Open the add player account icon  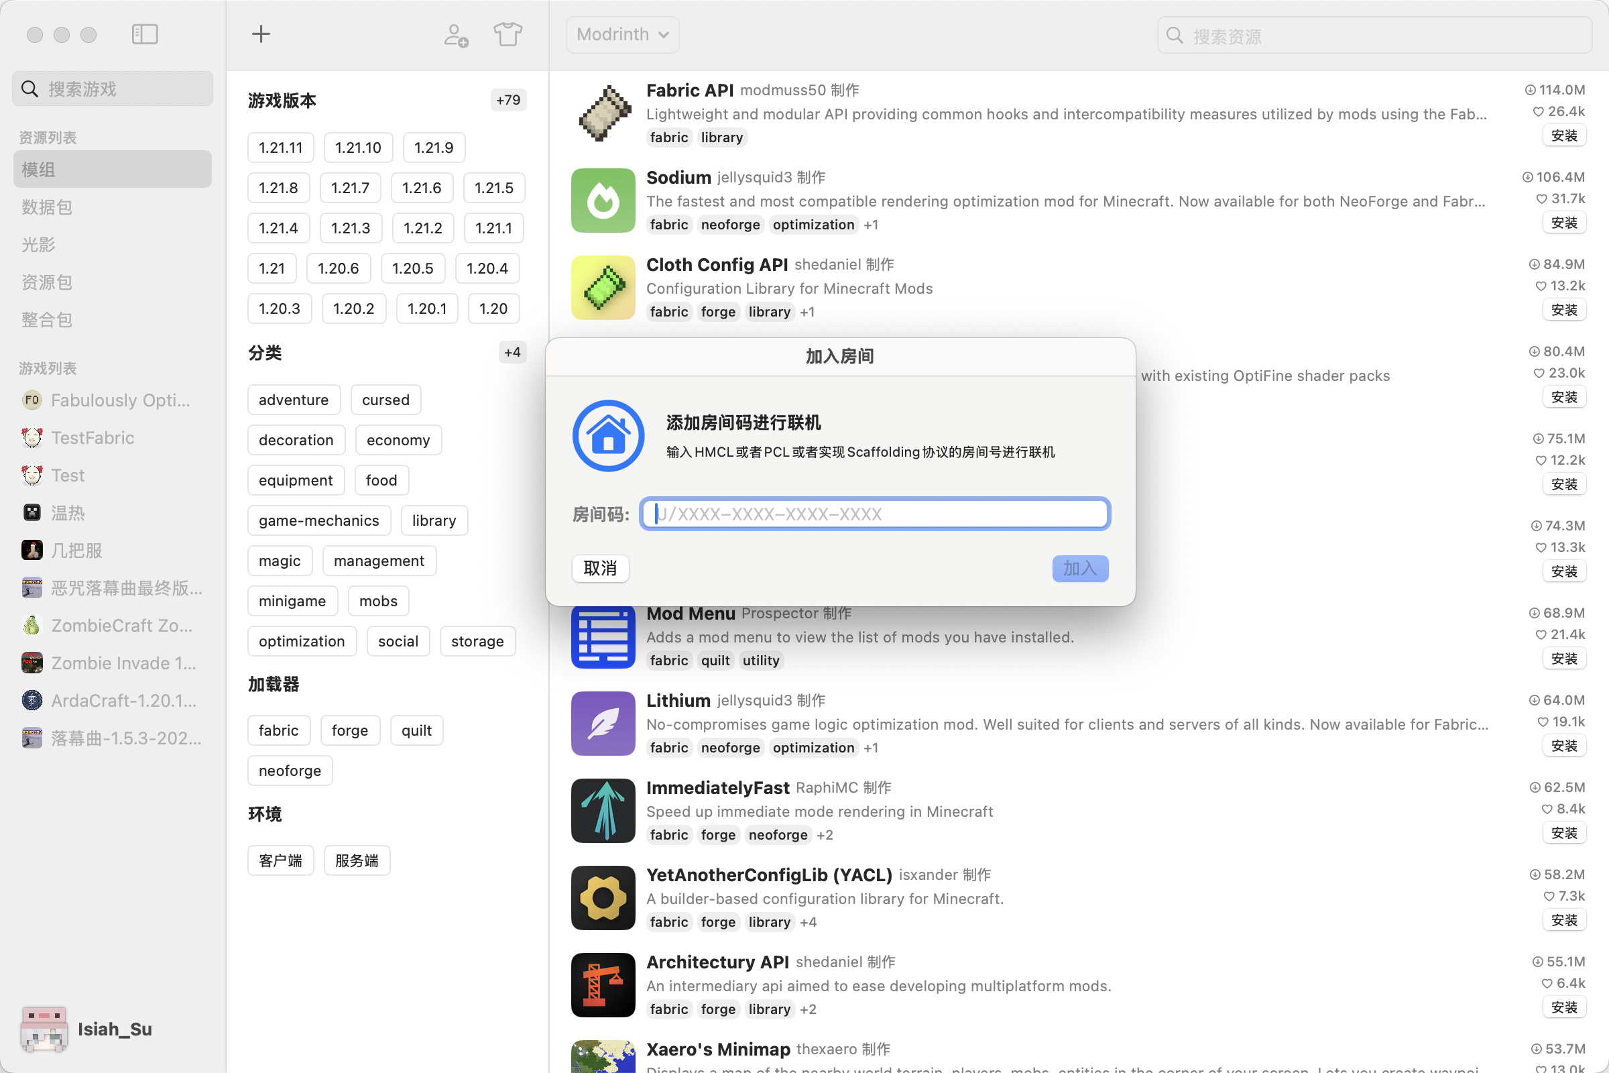point(456,34)
